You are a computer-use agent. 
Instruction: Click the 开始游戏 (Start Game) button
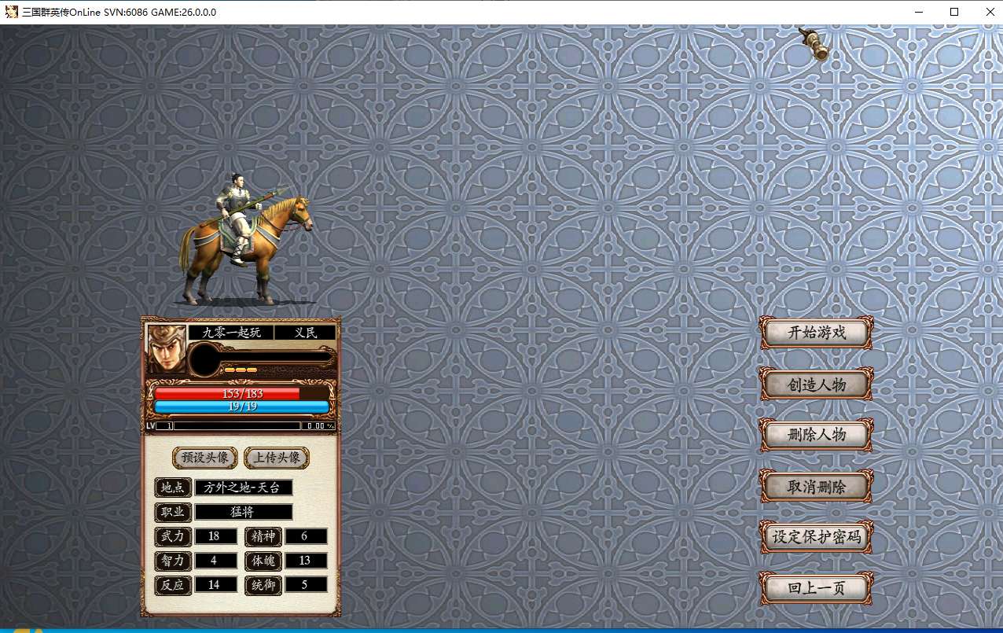[816, 333]
